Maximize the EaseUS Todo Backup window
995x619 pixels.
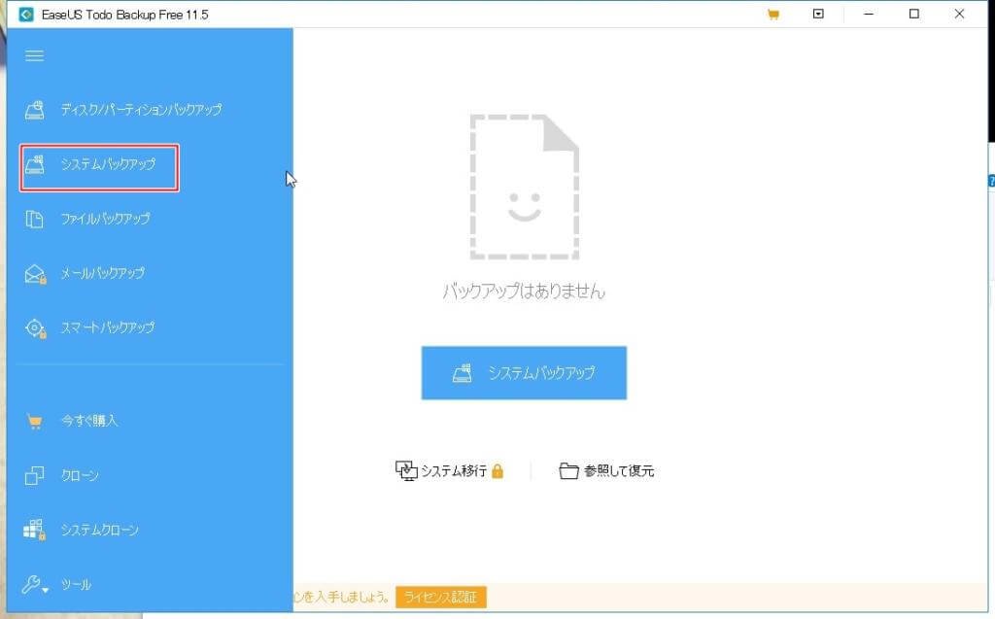(x=914, y=14)
